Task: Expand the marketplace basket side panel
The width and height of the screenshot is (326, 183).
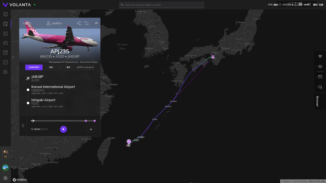Action: coord(320,56)
